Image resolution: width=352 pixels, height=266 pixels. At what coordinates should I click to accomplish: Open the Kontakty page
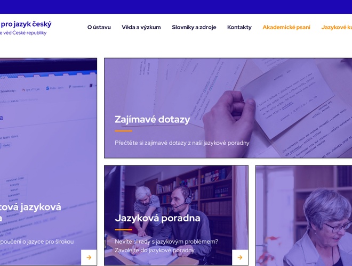click(x=239, y=27)
